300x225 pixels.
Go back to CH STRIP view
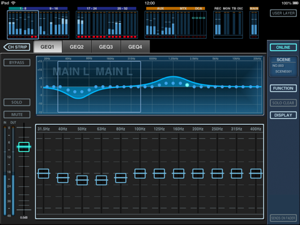pyautogui.click(x=17, y=47)
